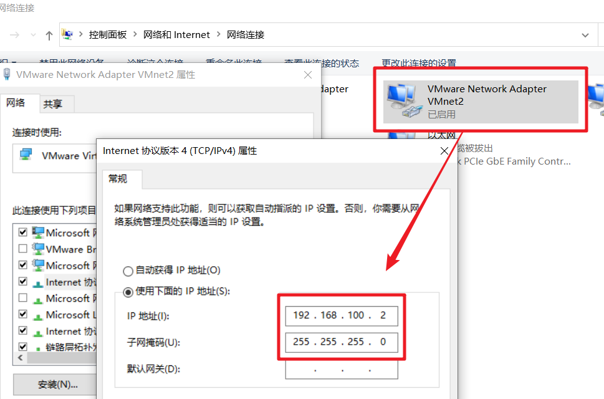This screenshot has width=604, height=399.
Task: Select 自动获得 IP 地址(O) radio button
Action: click(128, 271)
